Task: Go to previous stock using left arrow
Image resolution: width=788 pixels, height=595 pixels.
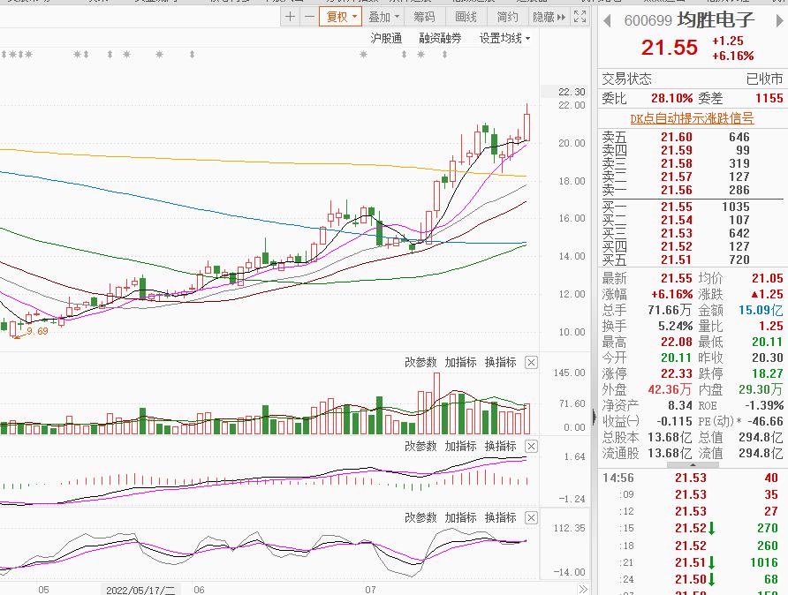Action: (606, 19)
